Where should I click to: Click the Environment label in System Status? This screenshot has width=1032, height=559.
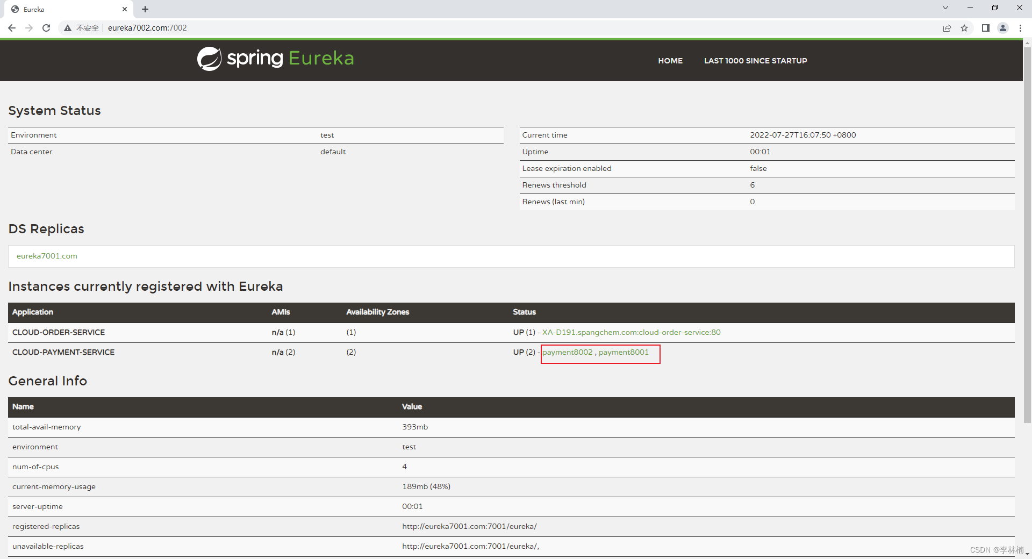coord(34,135)
